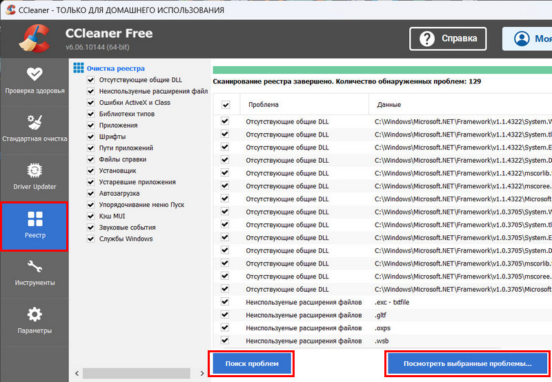Viewport: 552px width, 382px height.
Task: Click the CCleaner title bar app icon
Action: (10, 10)
